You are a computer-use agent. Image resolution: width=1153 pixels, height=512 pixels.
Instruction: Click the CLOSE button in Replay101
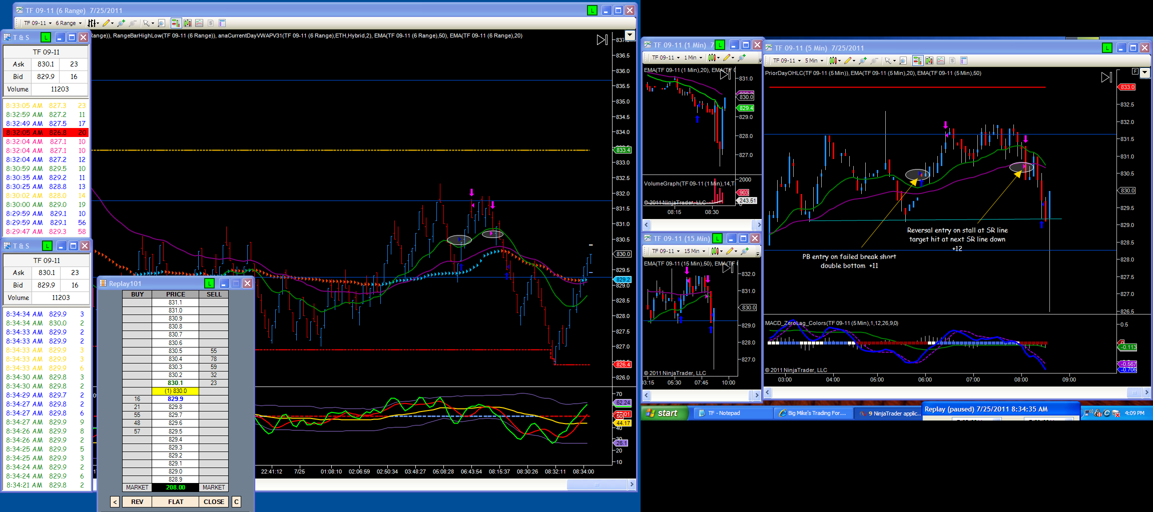pos(214,501)
